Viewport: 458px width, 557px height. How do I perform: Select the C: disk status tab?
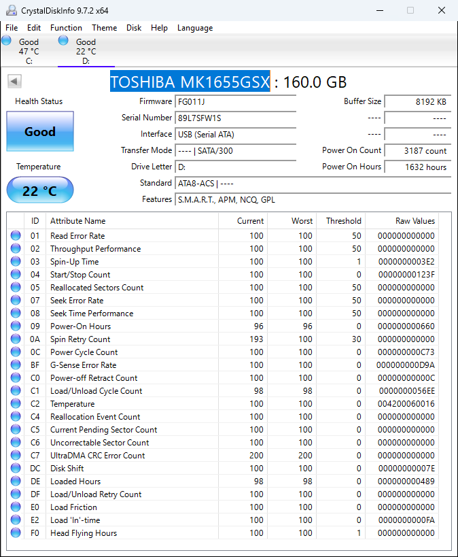[x=29, y=51]
